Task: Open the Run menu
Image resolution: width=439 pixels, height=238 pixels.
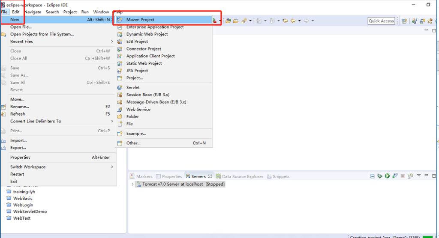Action: [x=85, y=12]
